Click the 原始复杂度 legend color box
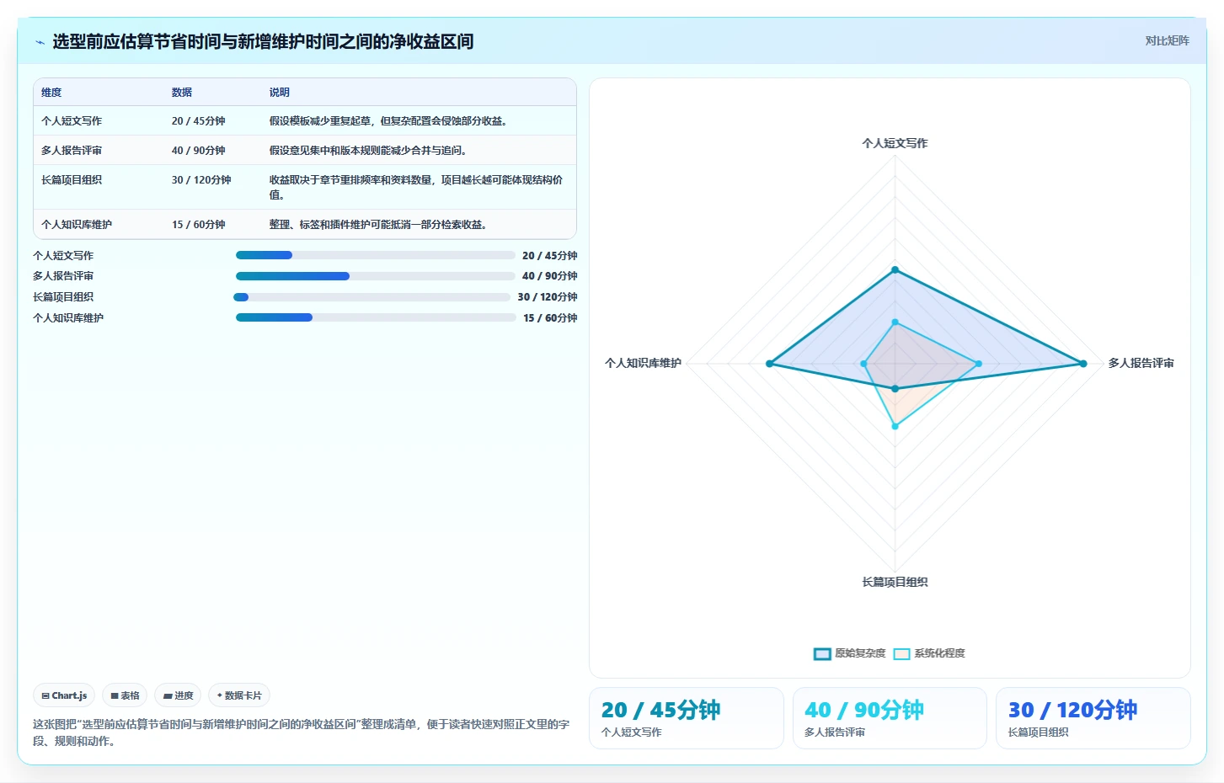Image resolution: width=1224 pixels, height=783 pixels. point(822,654)
